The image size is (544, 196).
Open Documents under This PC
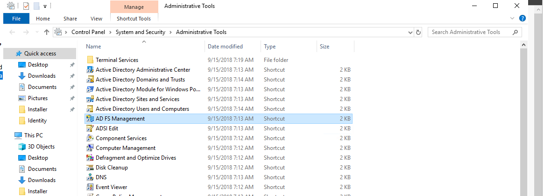(x=42, y=169)
